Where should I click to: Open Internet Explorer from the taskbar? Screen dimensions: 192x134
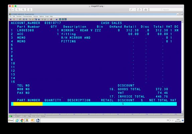coord(17,120)
